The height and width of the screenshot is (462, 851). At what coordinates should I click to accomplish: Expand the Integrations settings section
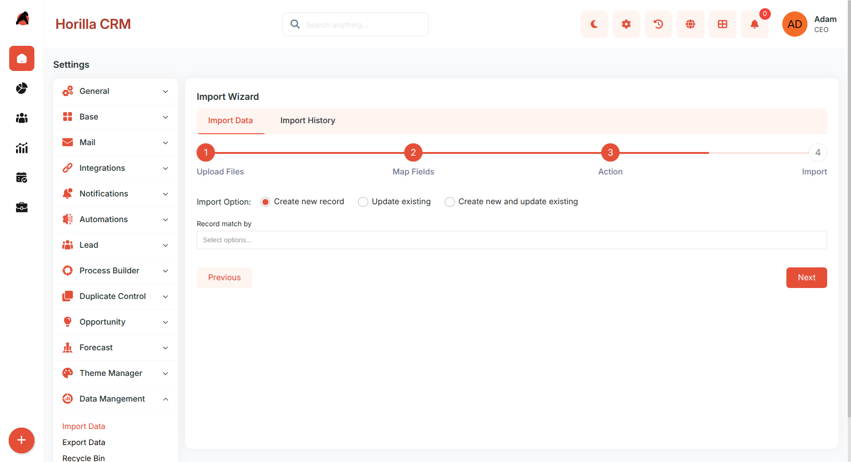pos(115,168)
